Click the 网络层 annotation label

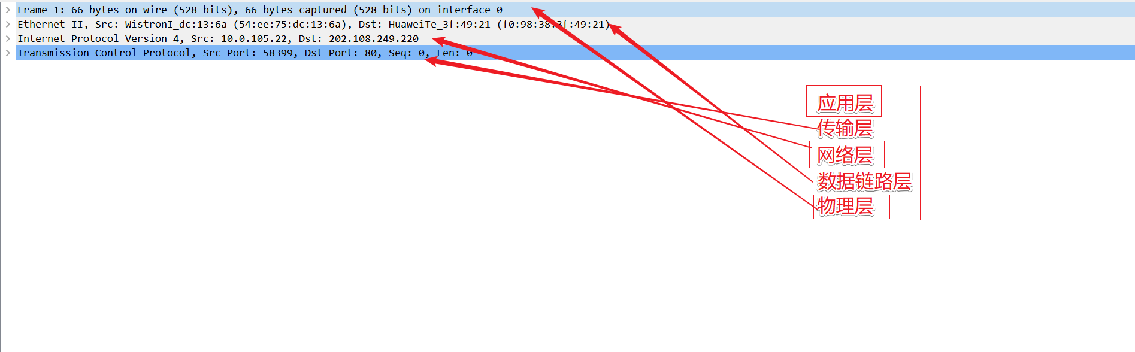point(845,155)
